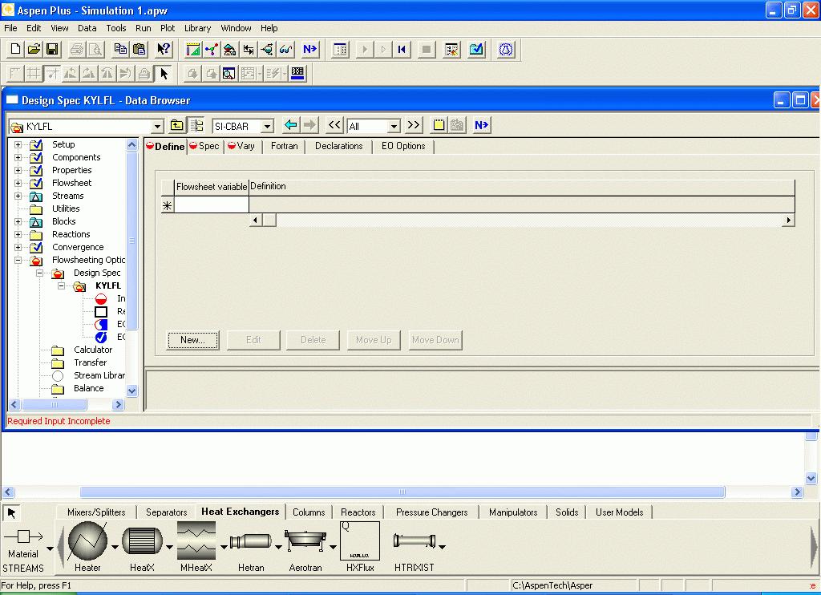Select the Utilities tree item
Image resolution: width=821 pixels, height=595 pixels.
click(x=66, y=208)
